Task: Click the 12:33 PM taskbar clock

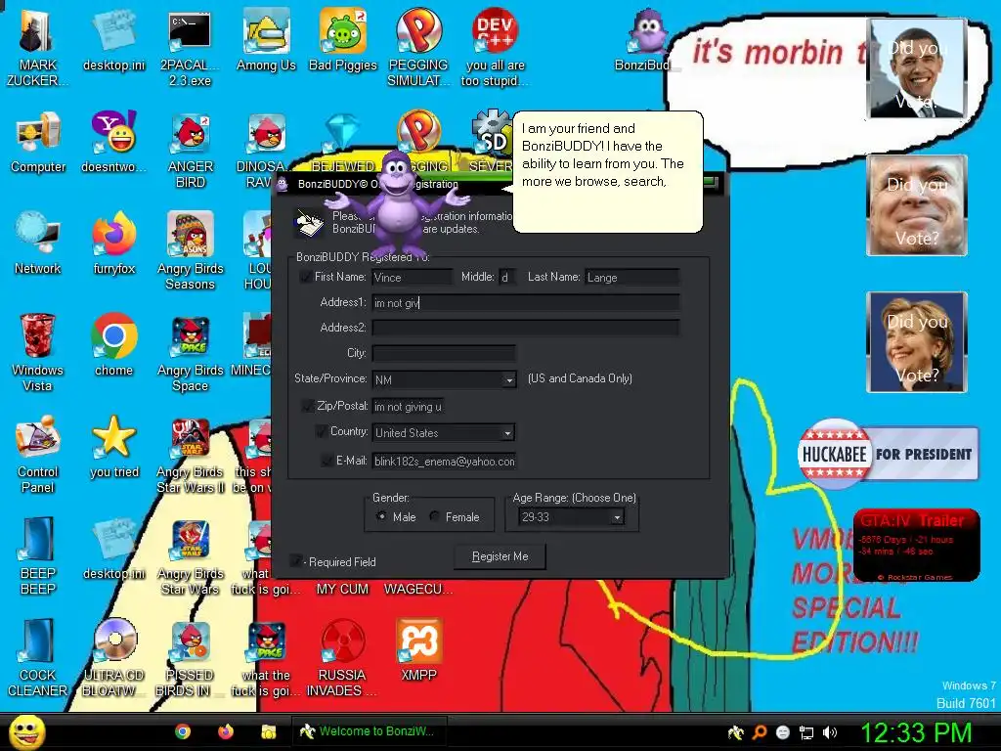Action: pyautogui.click(x=915, y=732)
